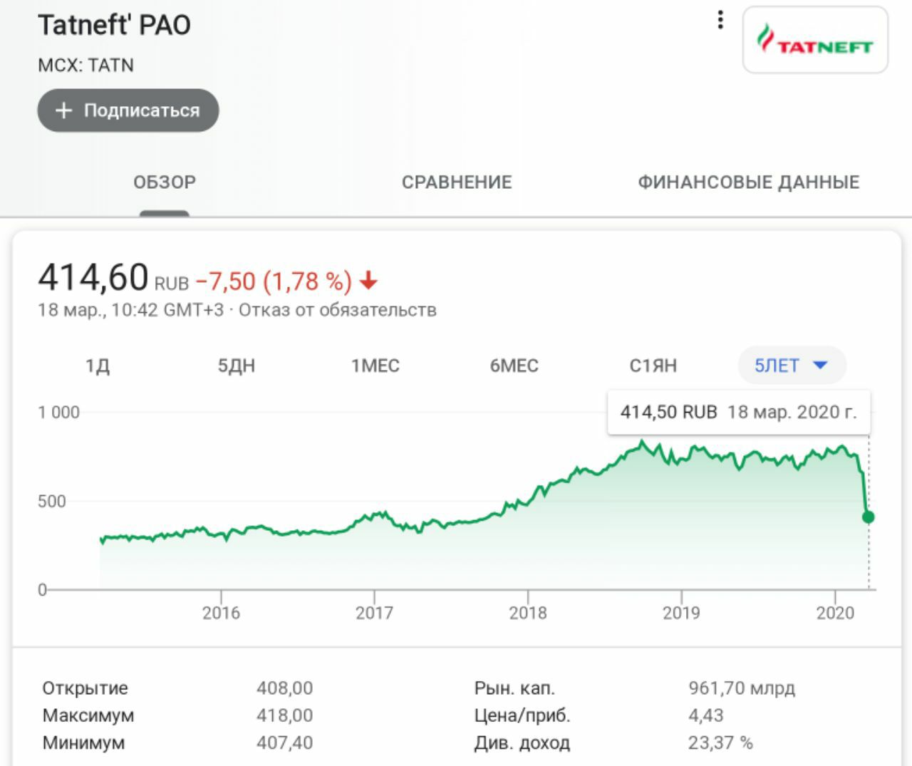912x766 pixels.
Task: Open the ФИНАНСОВЫЕ ДАННЫЕ tab
Action: 749,182
